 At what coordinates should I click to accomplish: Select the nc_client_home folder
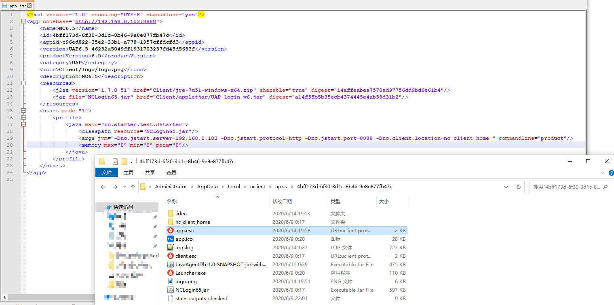(x=192, y=222)
